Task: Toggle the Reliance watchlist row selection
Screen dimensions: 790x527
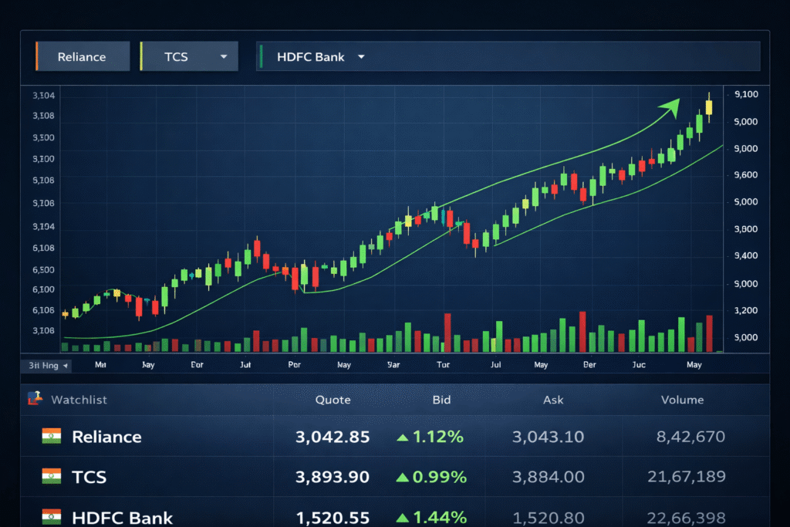Action: (154, 436)
